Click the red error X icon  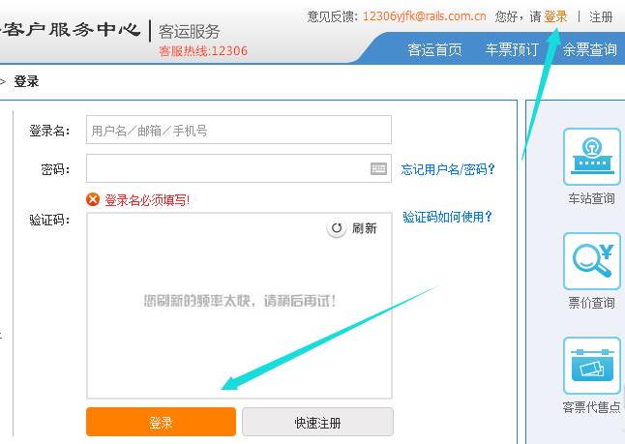pos(93,199)
